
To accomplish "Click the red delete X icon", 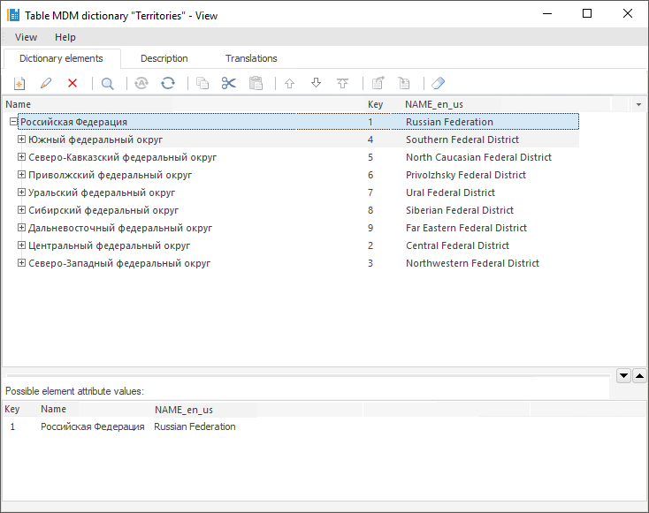I will click(x=73, y=84).
